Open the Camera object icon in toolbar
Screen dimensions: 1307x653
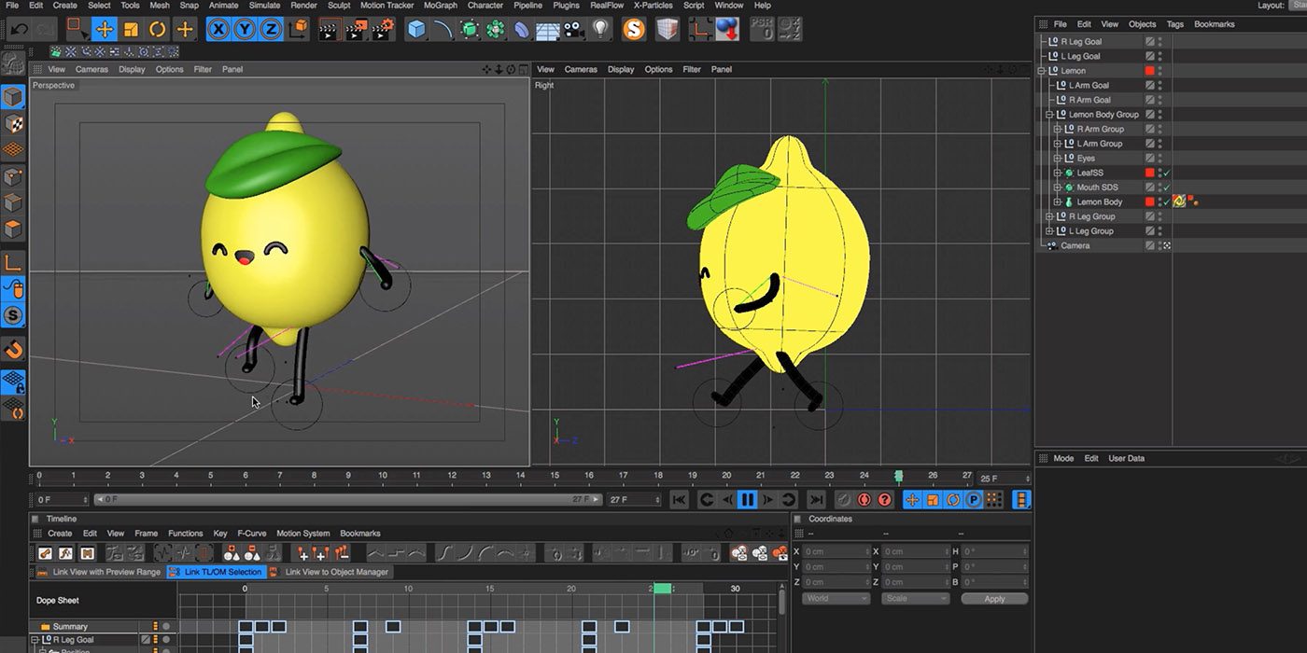click(573, 29)
